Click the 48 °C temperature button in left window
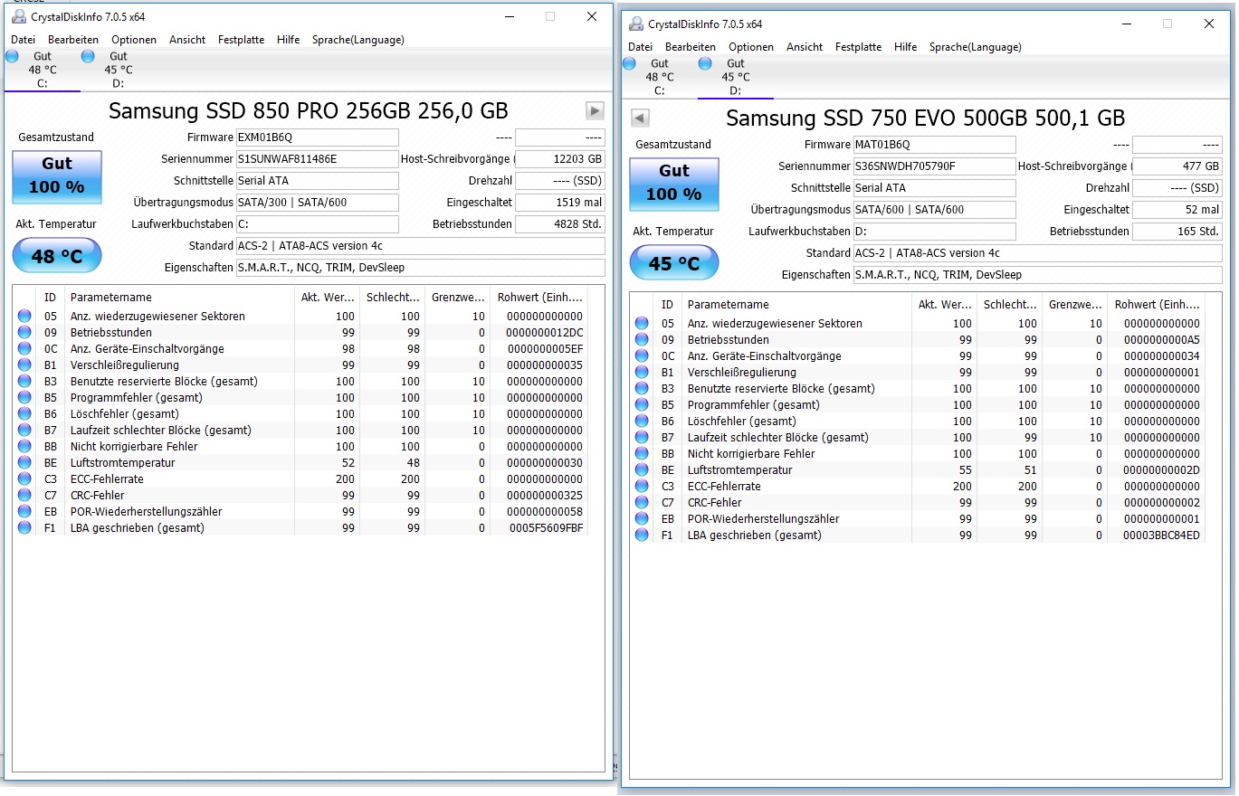This screenshot has height=796, width=1239. [57, 256]
